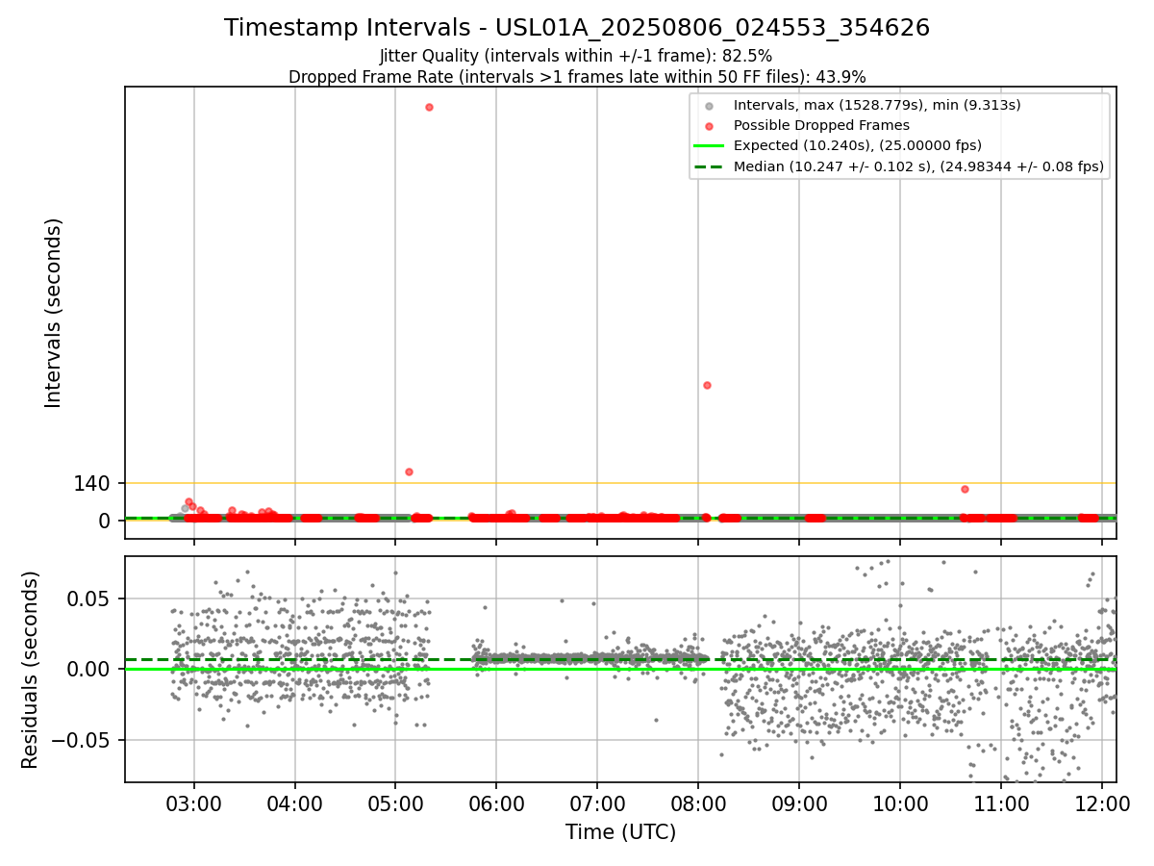This screenshot has height=866, width=1154.
Task: Select legend text "Possible Dropped Frames"
Action: pos(821,125)
